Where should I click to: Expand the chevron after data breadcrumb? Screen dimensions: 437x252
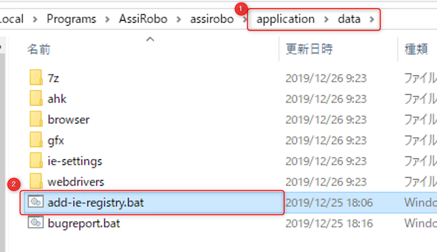coord(372,19)
